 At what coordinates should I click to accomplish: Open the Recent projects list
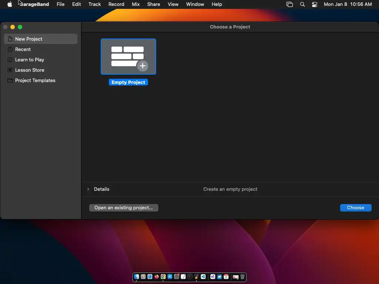(41, 49)
